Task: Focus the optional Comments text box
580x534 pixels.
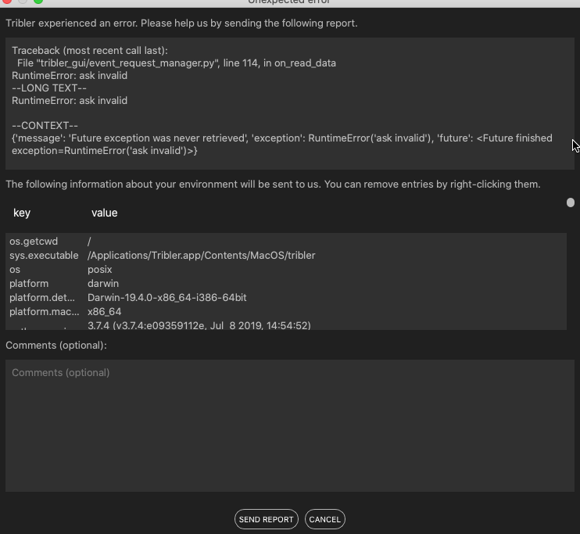Action: click(290, 425)
